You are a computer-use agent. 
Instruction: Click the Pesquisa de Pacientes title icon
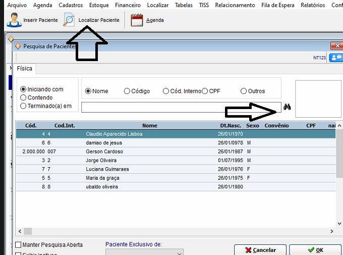coord(18,46)
